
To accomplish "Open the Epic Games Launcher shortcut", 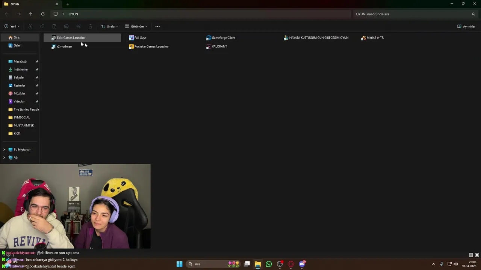I will (x=82, y=37).
